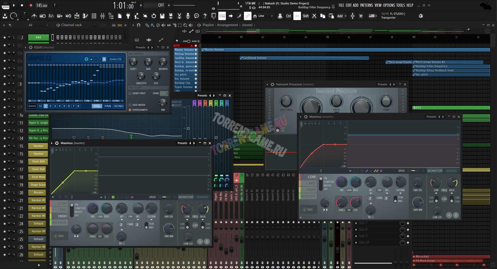Click the mixer faders toolbar icon
Image resolution: width=497 pixels, height=269 pixels.
103,16
